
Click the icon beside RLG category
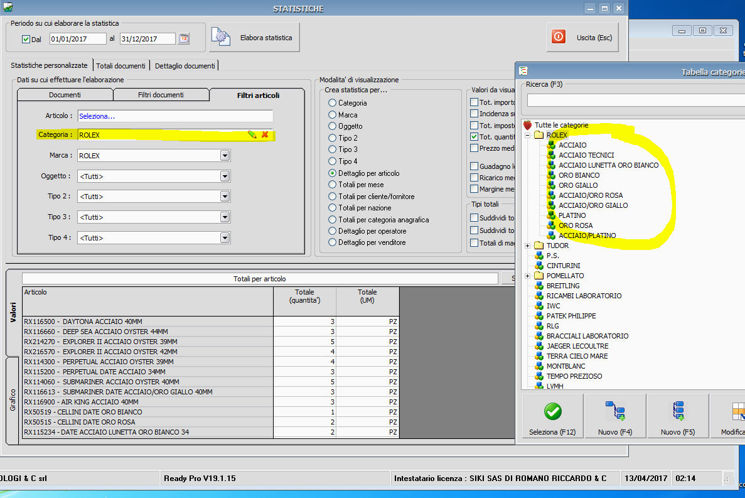coord(539,326)
